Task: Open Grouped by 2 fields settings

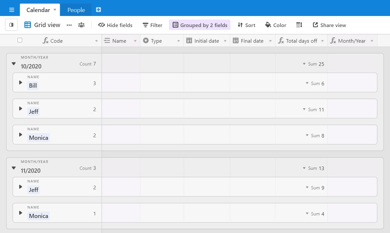Action: (x=200, y=25)
